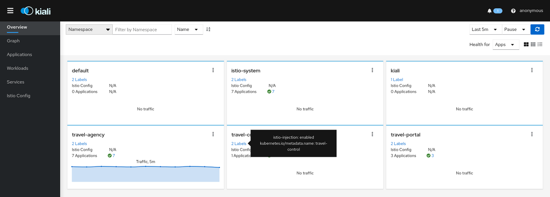Open the Health for Apps dropdown
The image size is (550, 197).
tap(506, 44)
